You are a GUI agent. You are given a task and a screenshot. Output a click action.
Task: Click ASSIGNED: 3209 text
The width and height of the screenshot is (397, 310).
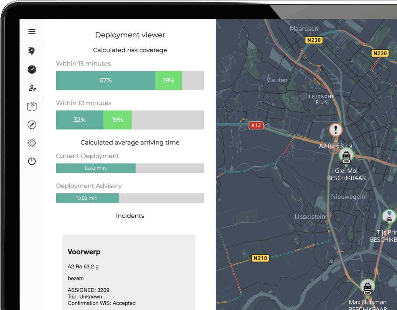pyautogui.click(x=88, y=290)
